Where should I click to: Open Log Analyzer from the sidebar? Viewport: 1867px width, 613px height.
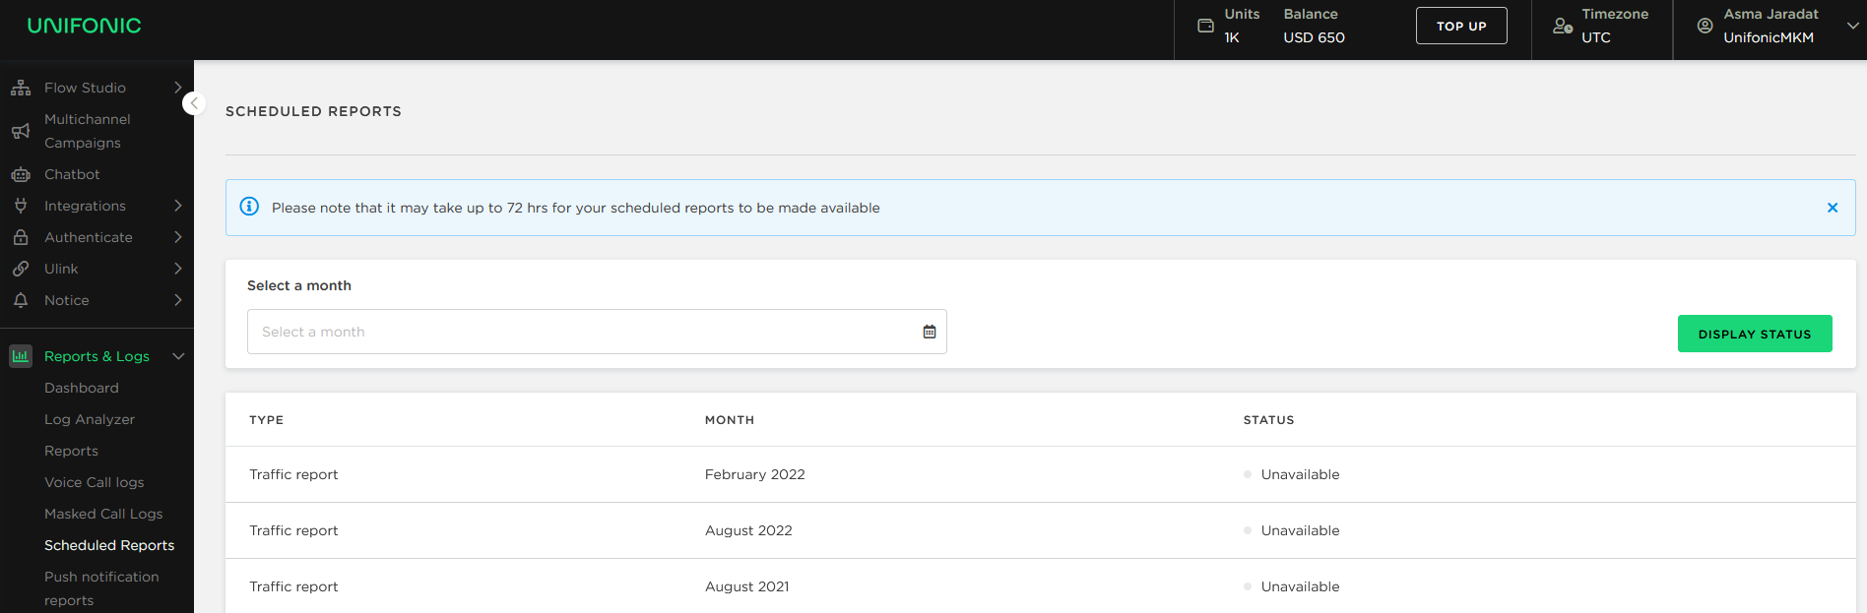click(90, 419)
